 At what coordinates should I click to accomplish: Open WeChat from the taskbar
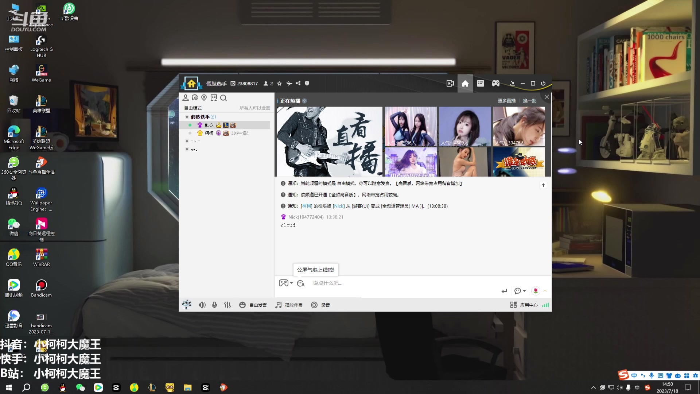coord(80,387)
